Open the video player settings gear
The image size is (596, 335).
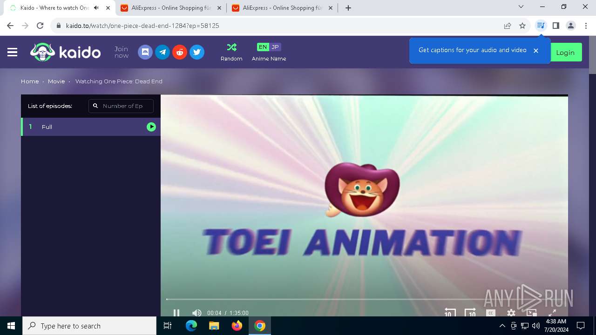511,313
